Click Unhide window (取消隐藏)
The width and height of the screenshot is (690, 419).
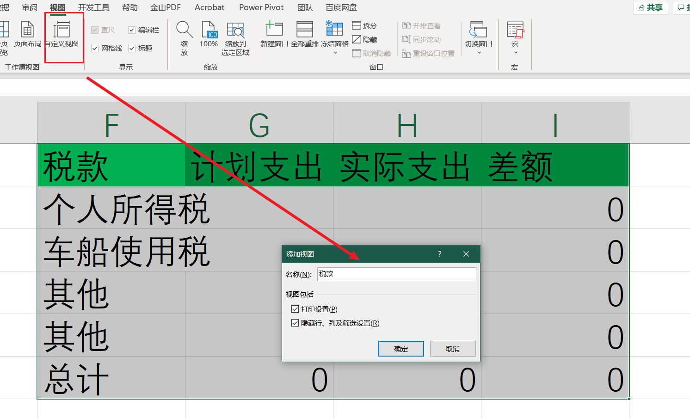point(371,53)
